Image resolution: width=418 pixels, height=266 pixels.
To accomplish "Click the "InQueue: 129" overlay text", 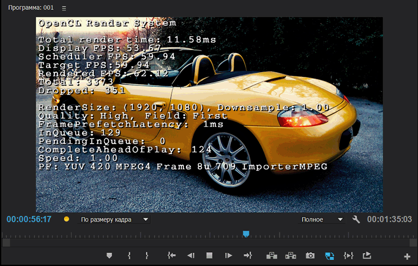I will [80, 132].
